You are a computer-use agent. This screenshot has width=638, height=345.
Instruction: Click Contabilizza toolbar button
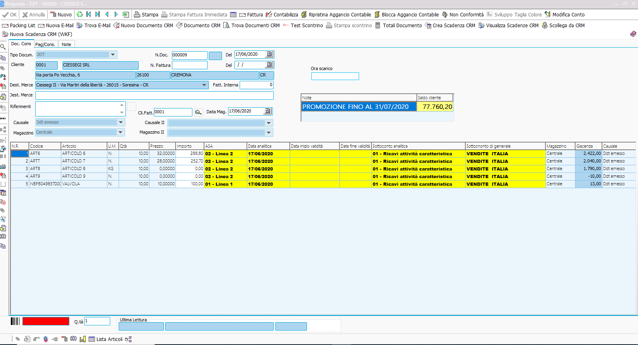(x=282, y=14)
